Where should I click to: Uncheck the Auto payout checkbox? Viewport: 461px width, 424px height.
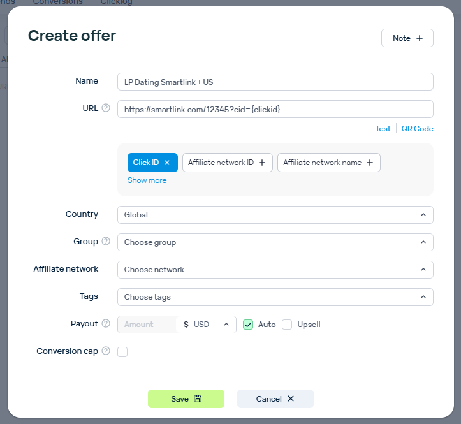point(249,325)
